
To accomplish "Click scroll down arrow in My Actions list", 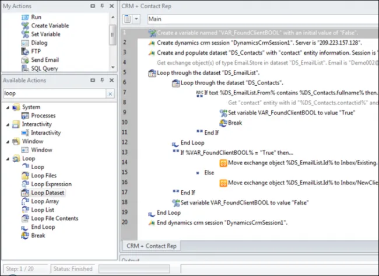I will tap(113, 67).
